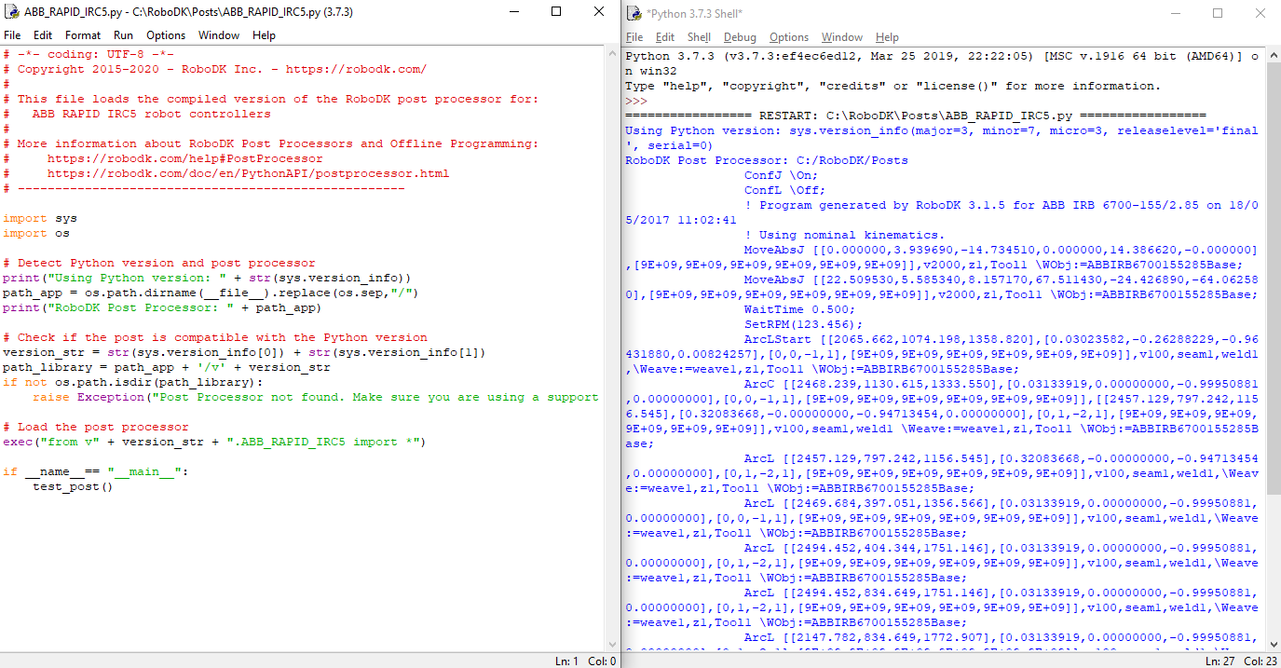
Task: Expand the Options menu in the editor
Action: click(166, 35)
